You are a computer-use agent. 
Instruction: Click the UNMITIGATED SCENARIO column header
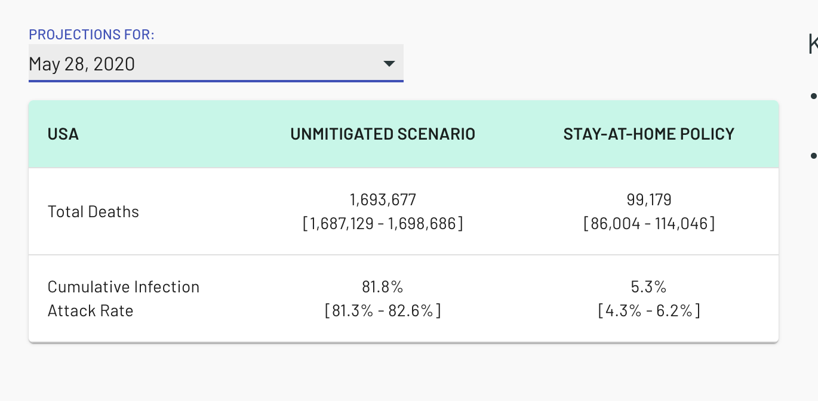(x=383, y=134)
